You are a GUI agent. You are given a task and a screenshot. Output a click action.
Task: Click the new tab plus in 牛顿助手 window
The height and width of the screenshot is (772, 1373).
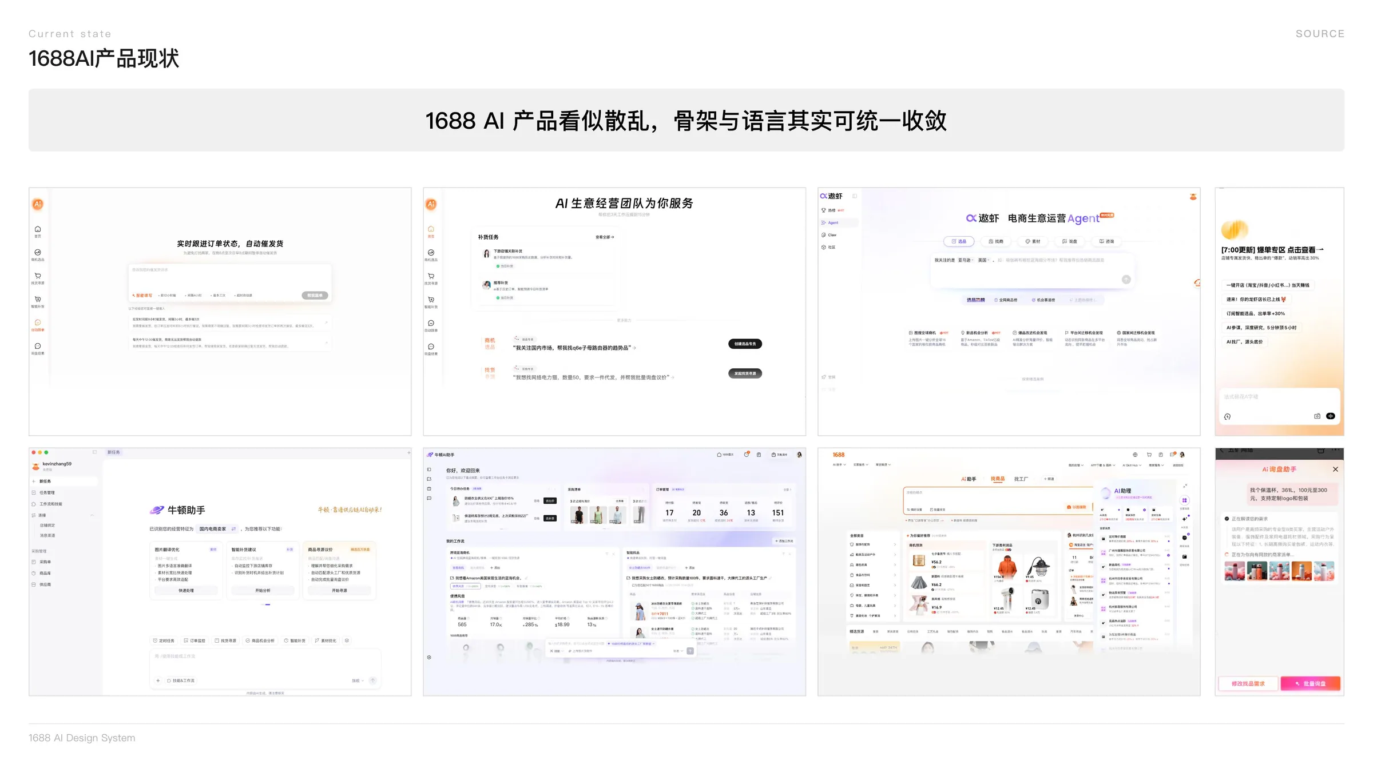[408, 453]
